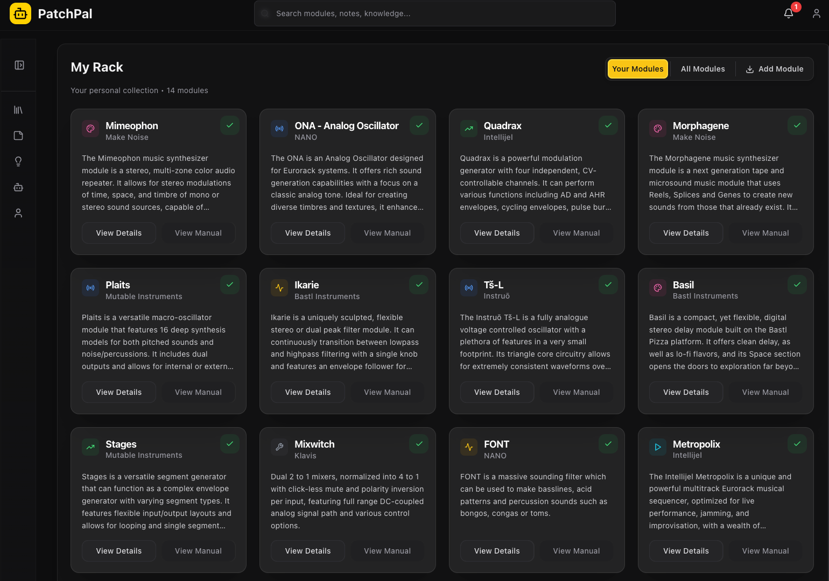
Task: Click the 'Bastl Instruments' label under Basil
Action: pos(705,296)
